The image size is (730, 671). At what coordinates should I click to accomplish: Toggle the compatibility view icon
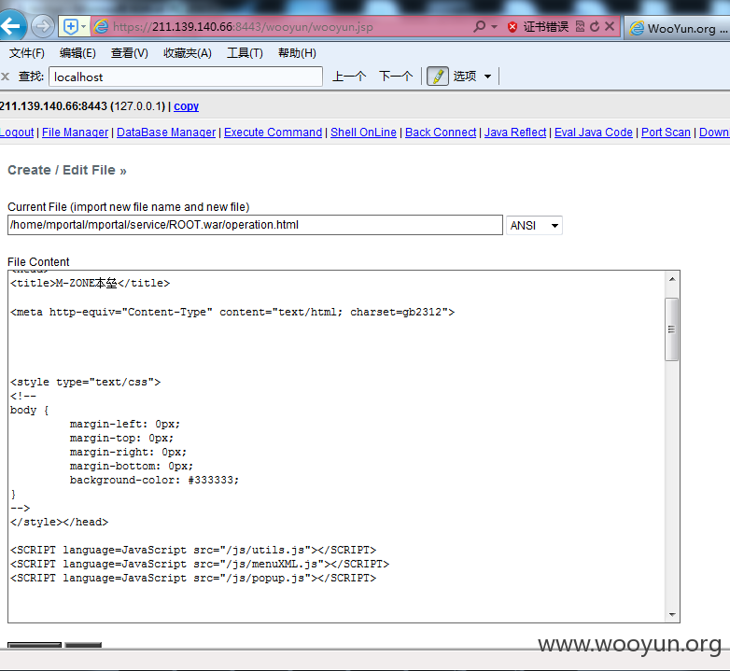580,26
